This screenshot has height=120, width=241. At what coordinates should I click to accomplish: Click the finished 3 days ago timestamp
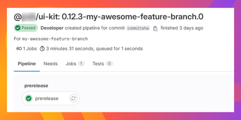[182, 28]
